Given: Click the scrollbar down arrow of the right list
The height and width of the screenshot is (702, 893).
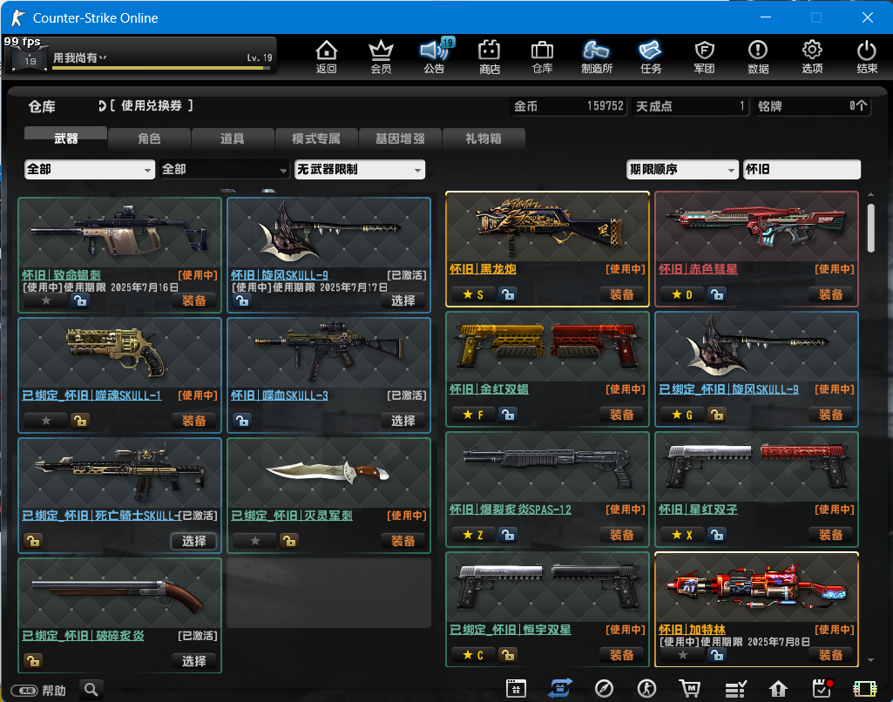Looking at the screenshot, I should pos(871,660).
